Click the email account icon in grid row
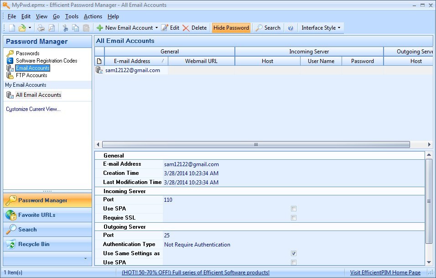 tap(99, 70)
